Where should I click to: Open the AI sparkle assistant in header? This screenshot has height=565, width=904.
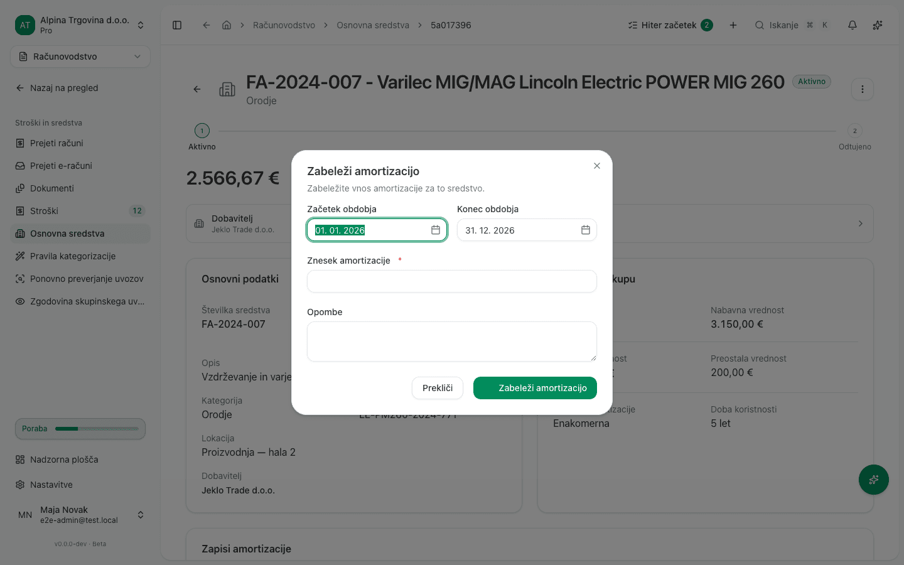click(x=878, y=25)
